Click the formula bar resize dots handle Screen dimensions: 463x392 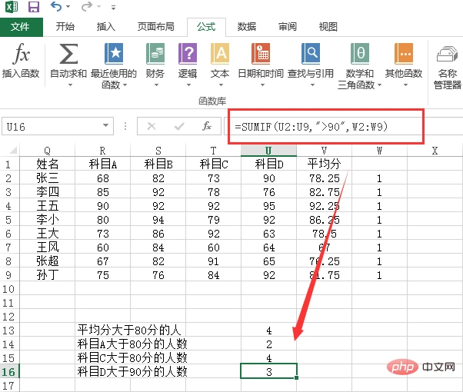(125, 126)
